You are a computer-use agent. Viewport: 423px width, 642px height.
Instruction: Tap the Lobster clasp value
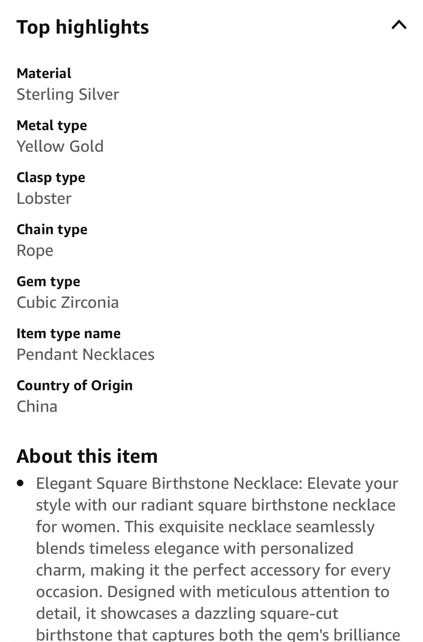(44, 198)
